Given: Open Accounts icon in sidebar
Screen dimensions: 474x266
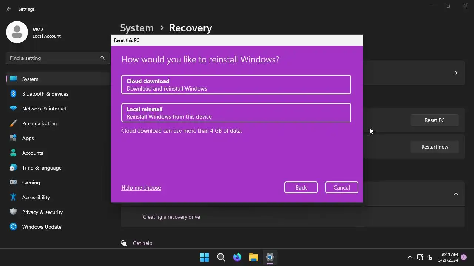Looking at the screenshot, I should pos(13,153).
